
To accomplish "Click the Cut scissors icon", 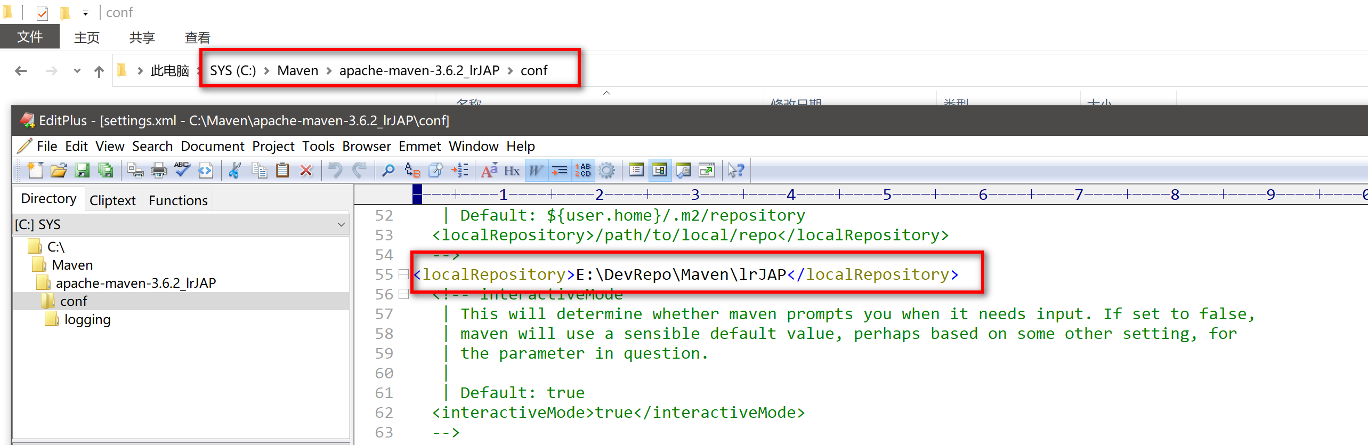I will 235,171.
